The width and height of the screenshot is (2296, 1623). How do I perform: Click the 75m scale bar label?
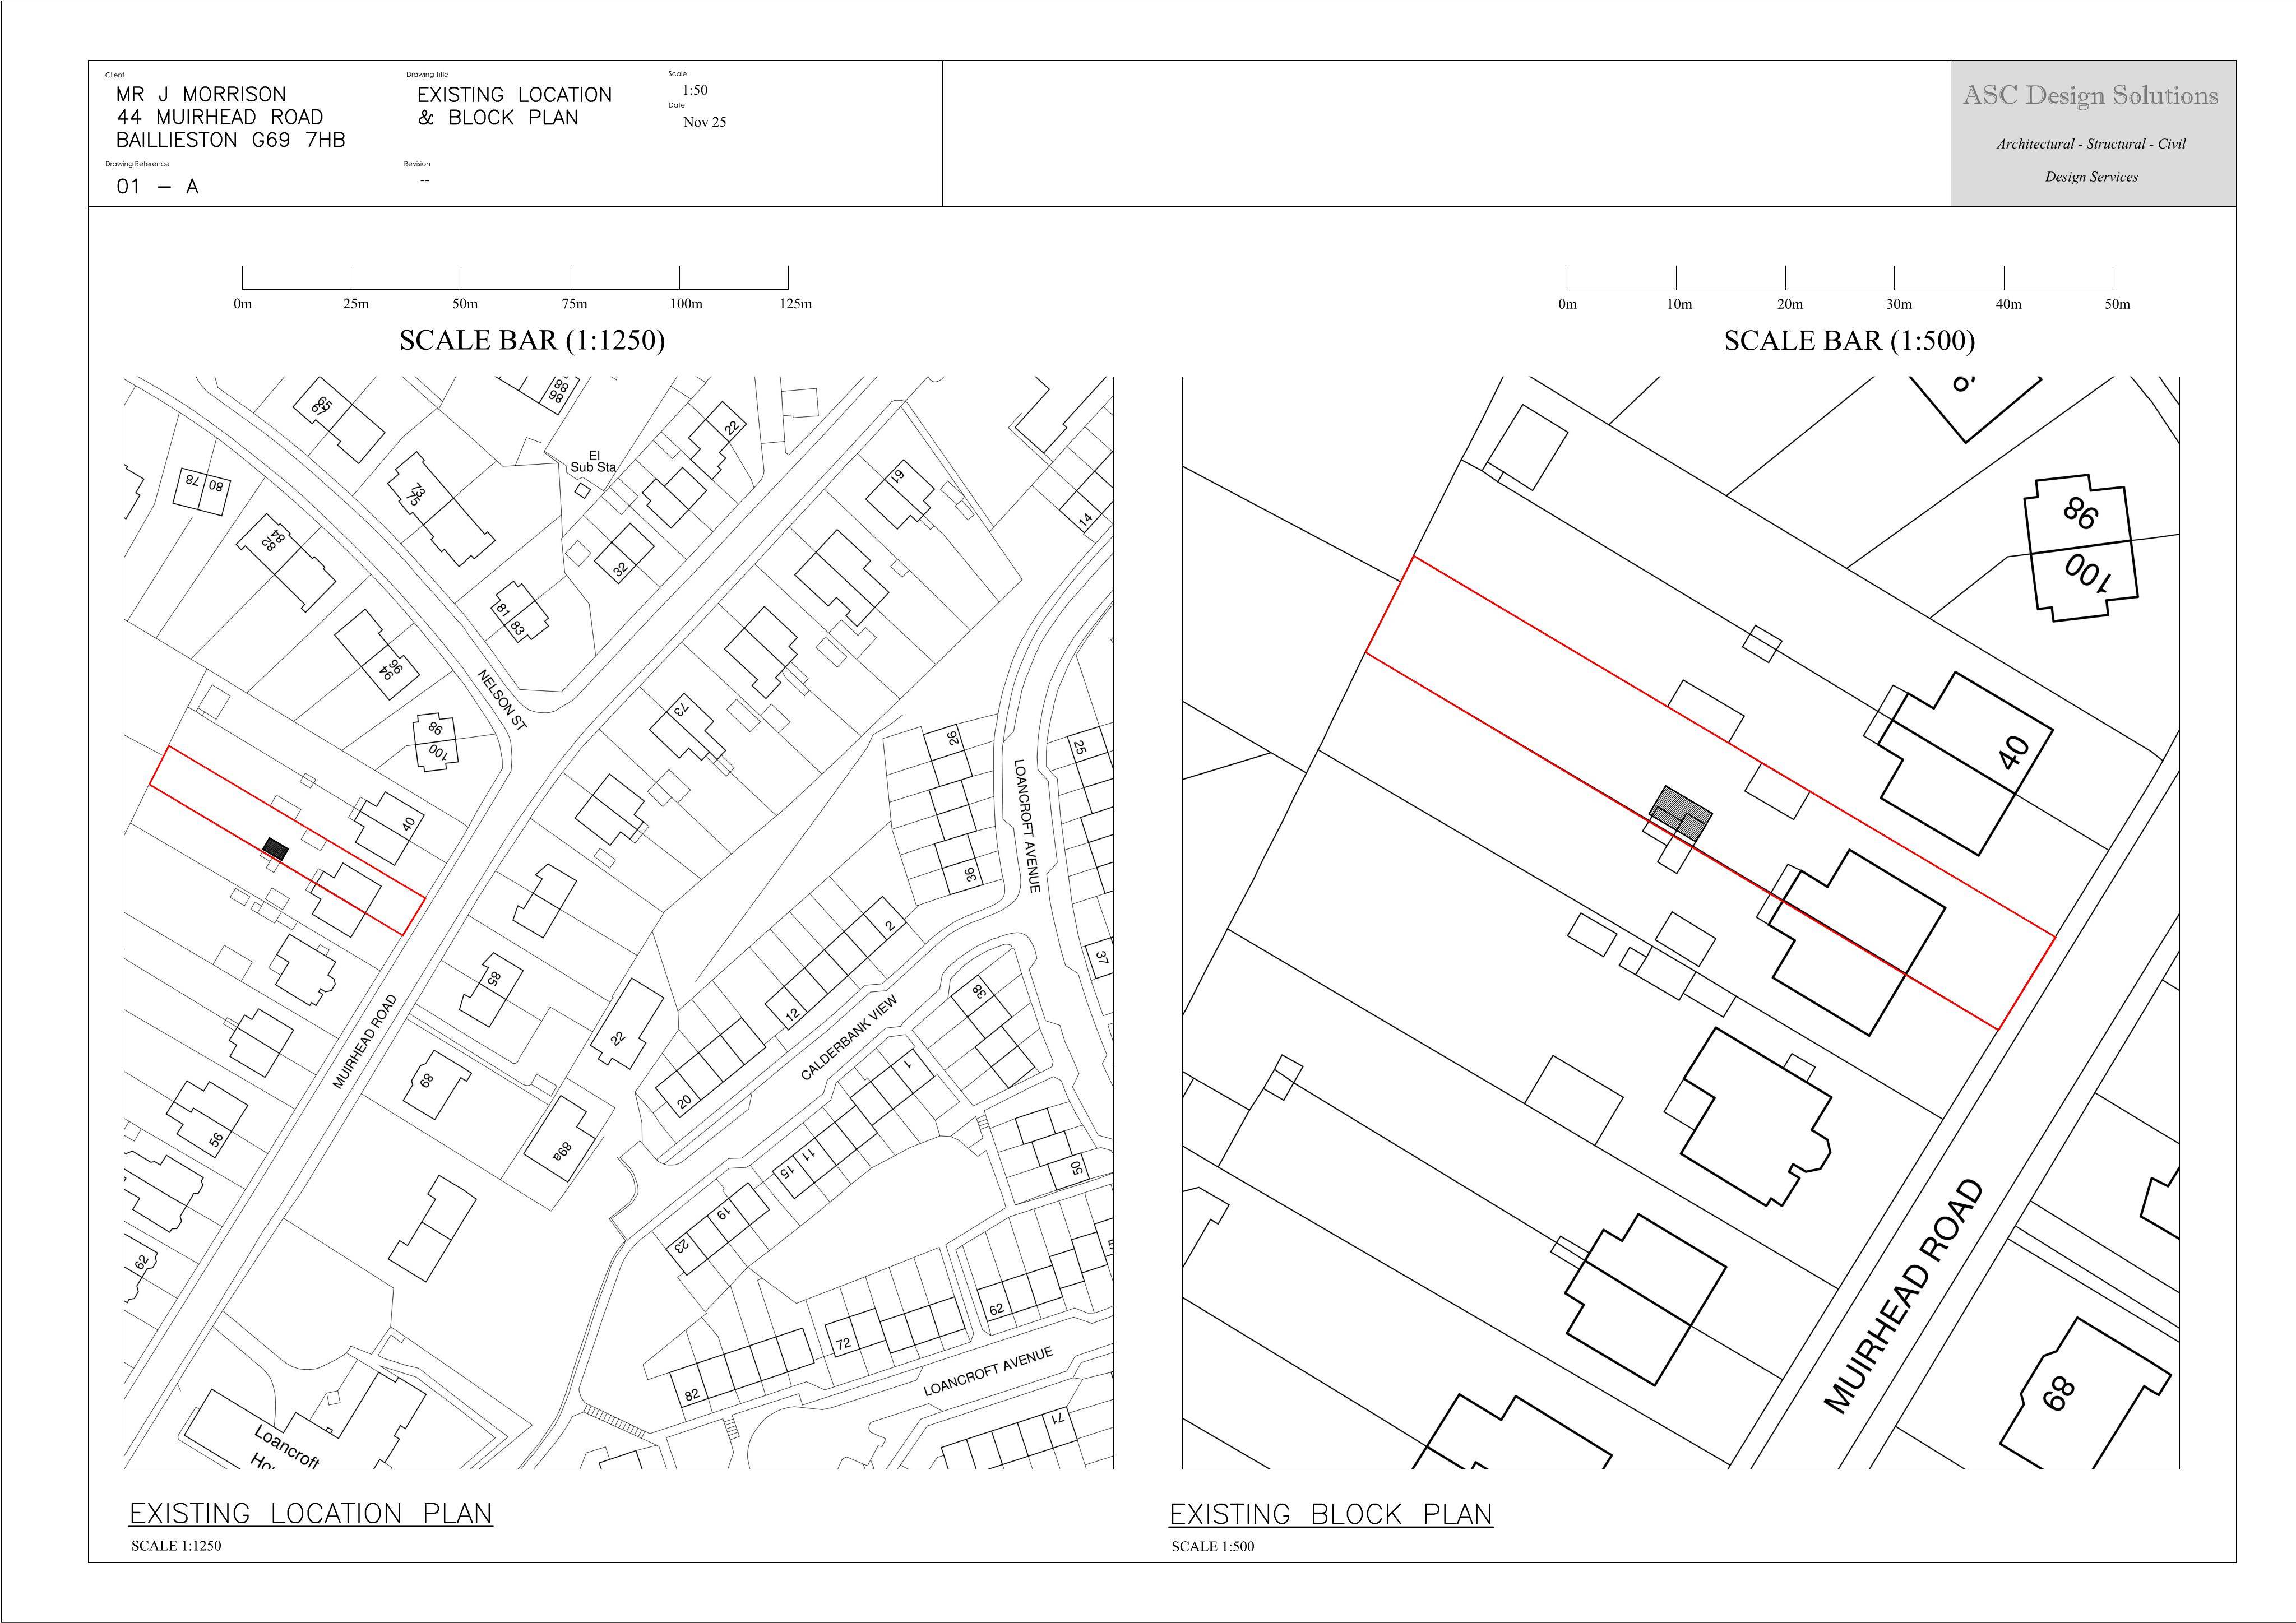point(574,304)
